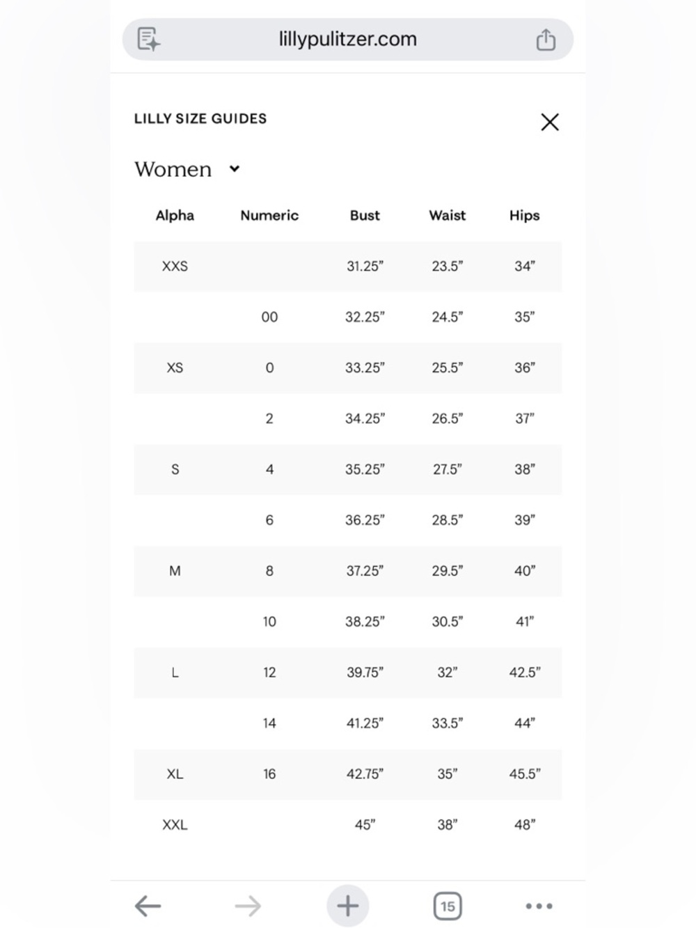Tap the share icon in address bar

coord(546,40)
